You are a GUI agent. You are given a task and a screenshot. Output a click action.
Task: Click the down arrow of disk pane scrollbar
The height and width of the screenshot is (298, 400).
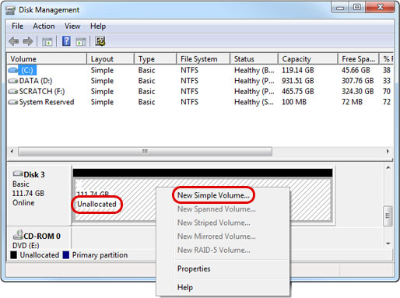click(x=388, y=244)
